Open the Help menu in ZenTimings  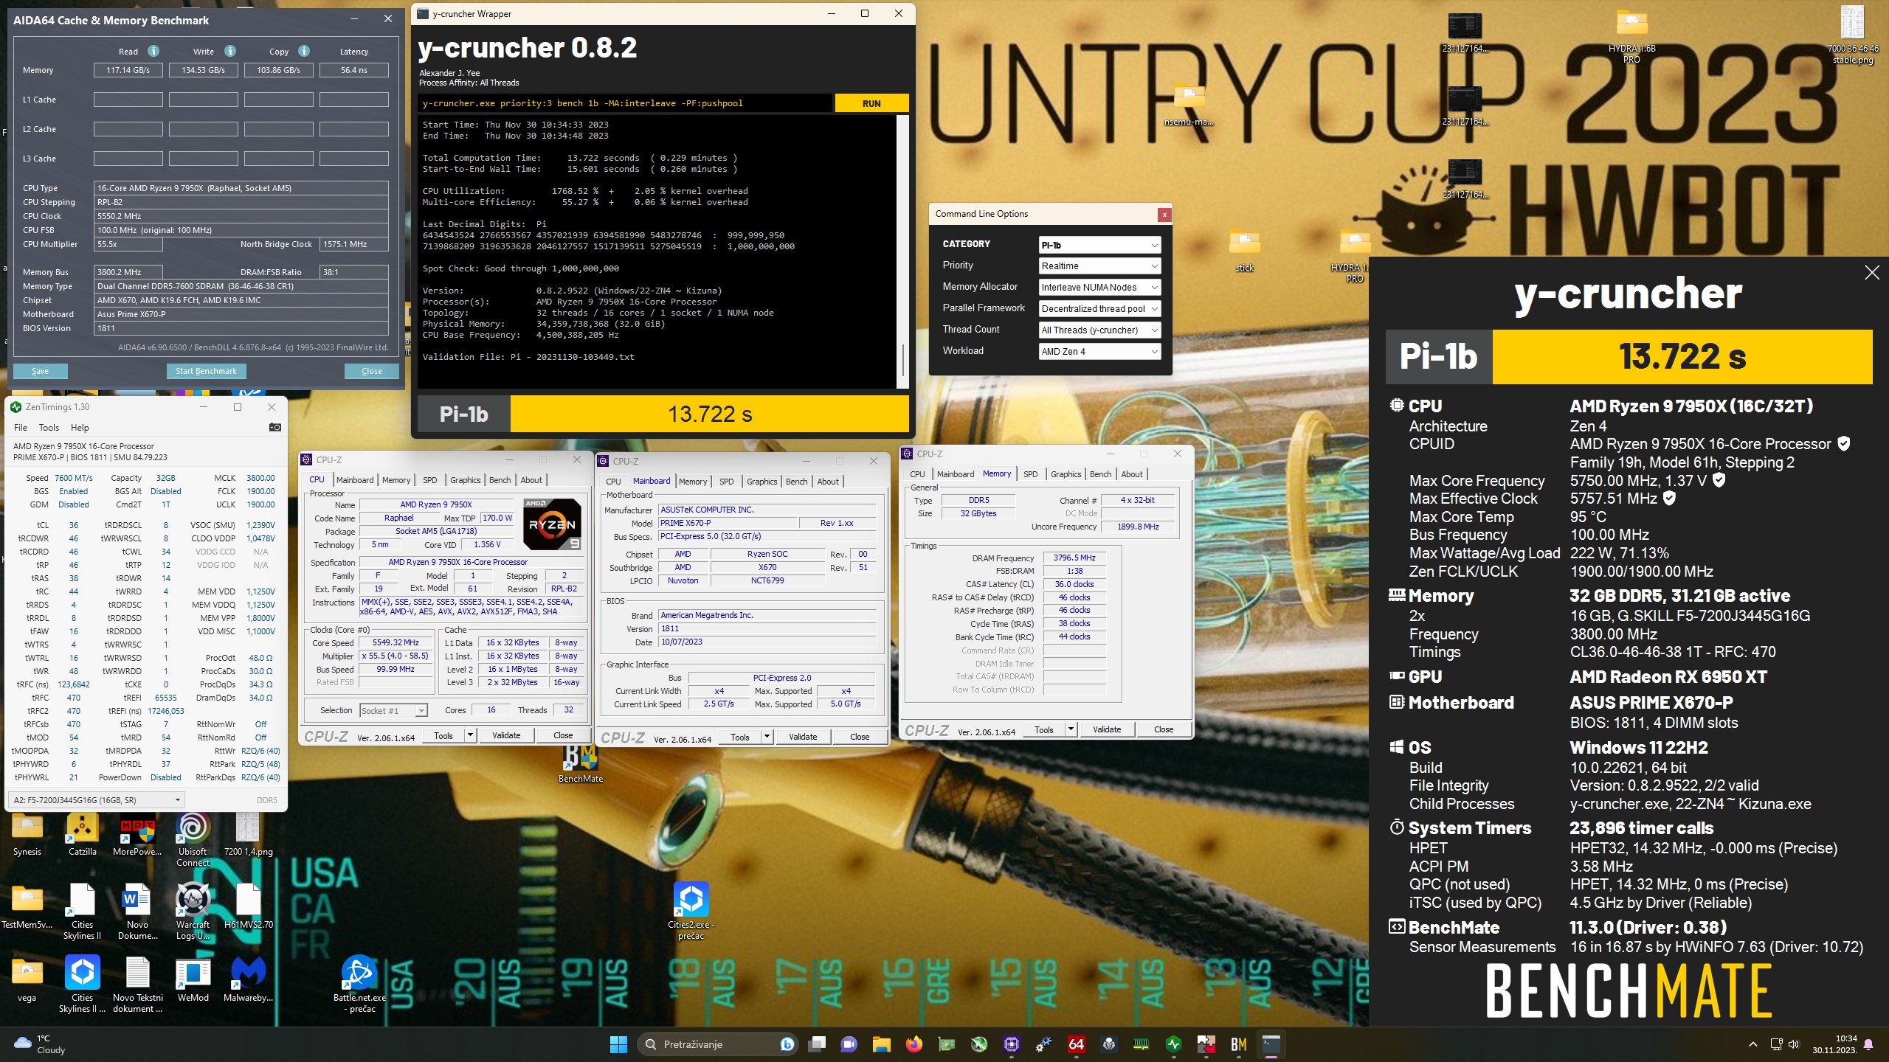point(80,428)
